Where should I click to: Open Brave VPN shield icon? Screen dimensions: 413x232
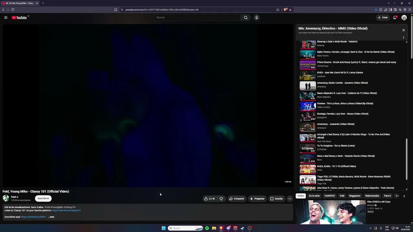point(405,10)
